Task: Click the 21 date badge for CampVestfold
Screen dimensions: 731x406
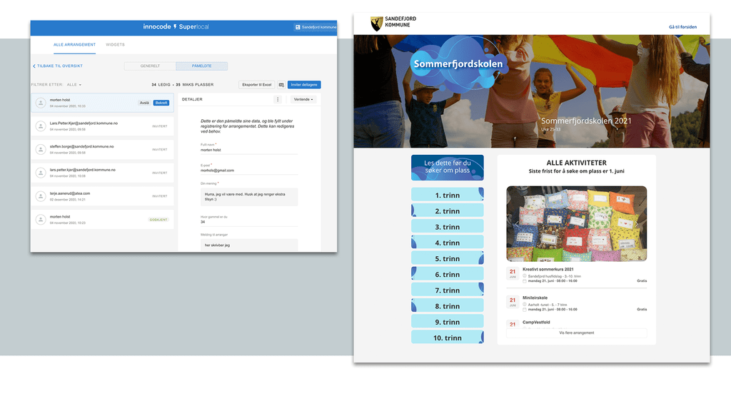Action: point(513,324)
